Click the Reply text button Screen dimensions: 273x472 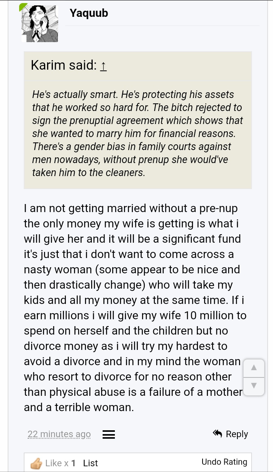click(237, 434)
